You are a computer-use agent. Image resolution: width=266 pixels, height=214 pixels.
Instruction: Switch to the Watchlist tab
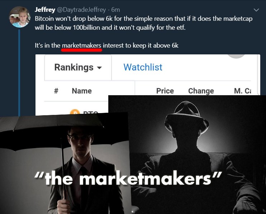[x=143, y=67]
